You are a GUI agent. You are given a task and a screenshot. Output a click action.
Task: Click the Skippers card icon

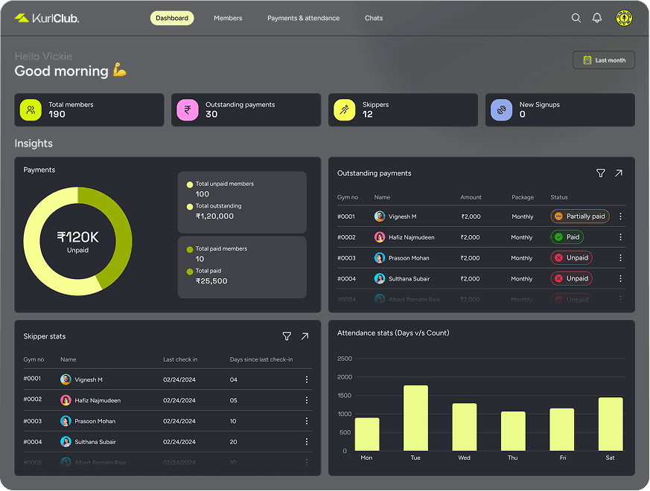pyautogui.click(x=345, y=110)
